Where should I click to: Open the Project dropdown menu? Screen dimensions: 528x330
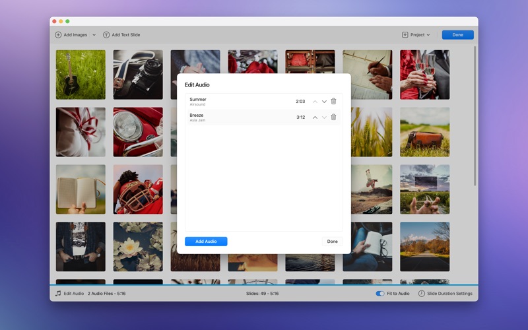point(416,35)
